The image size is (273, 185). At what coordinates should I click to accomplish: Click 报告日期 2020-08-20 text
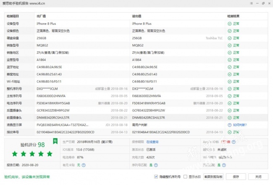pyautogui.click(x=22, y=165)
